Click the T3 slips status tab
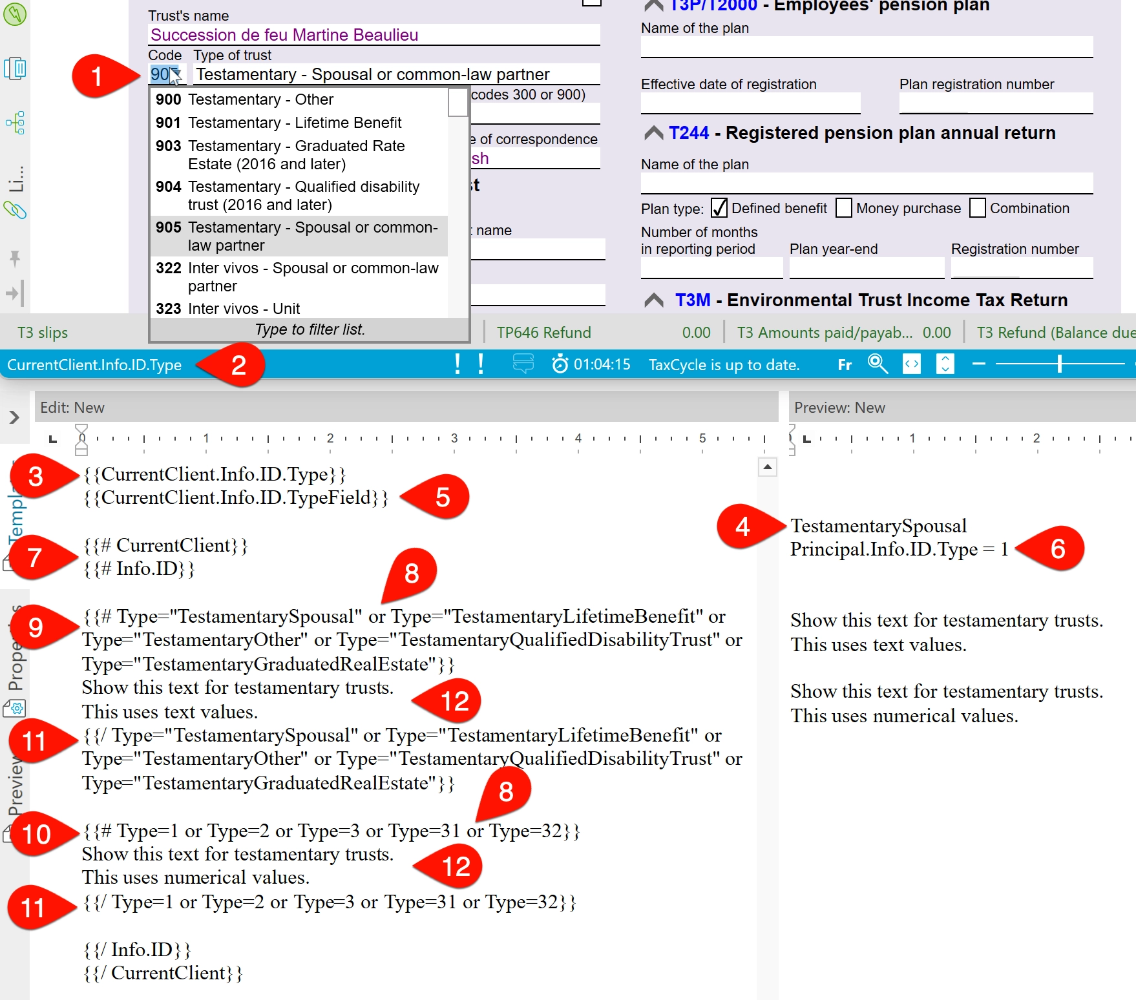Viewport: 1136px width, 1000px height. (43, 333)
